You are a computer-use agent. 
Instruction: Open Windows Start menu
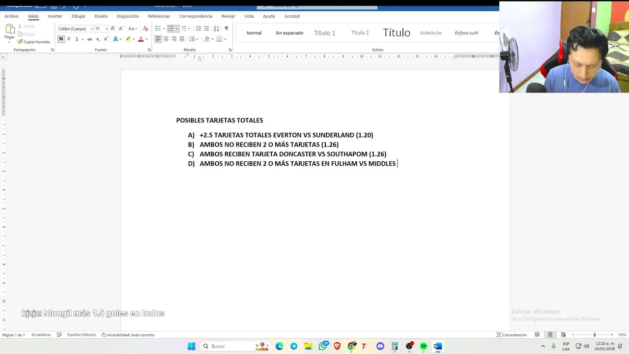192,346
